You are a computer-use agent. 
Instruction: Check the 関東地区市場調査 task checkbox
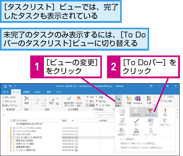pos(14,141)
